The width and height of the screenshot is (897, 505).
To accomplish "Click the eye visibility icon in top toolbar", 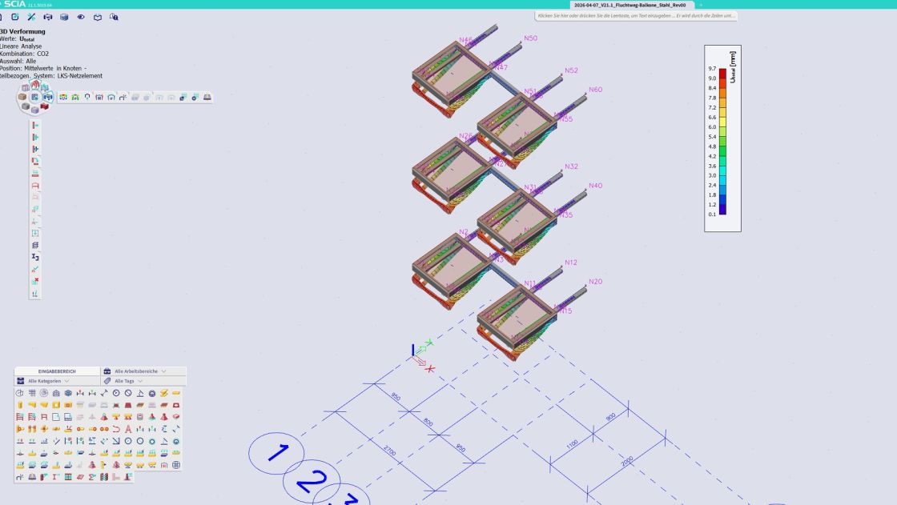I will pyautogui.click(x=81, y=17).
